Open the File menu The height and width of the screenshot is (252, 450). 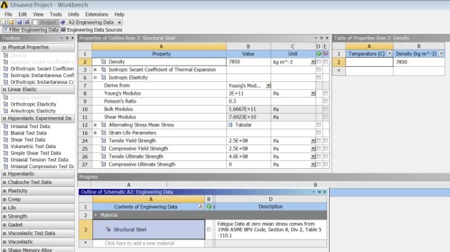pos(8,14)
